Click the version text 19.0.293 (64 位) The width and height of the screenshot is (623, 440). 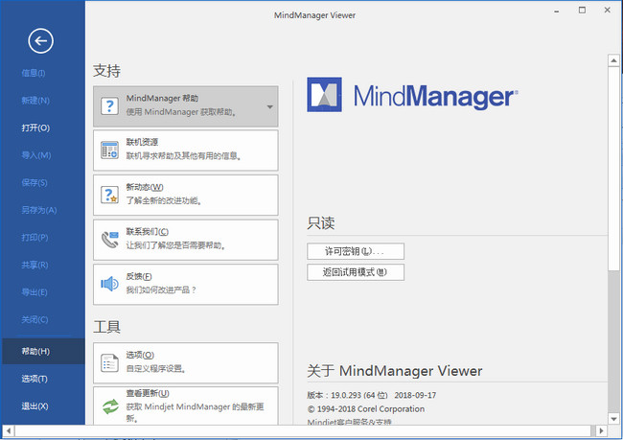359,395
